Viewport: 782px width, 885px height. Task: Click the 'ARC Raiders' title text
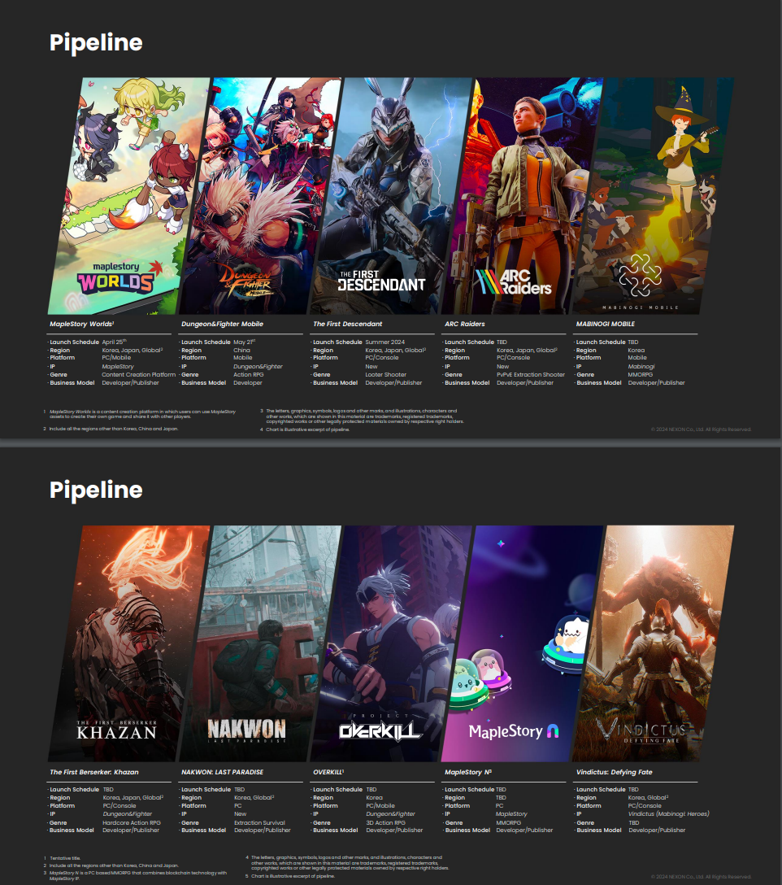[x=465, y=324]
